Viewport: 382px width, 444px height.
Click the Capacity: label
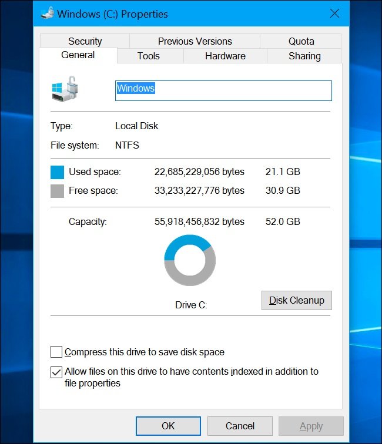click(88, 221)
